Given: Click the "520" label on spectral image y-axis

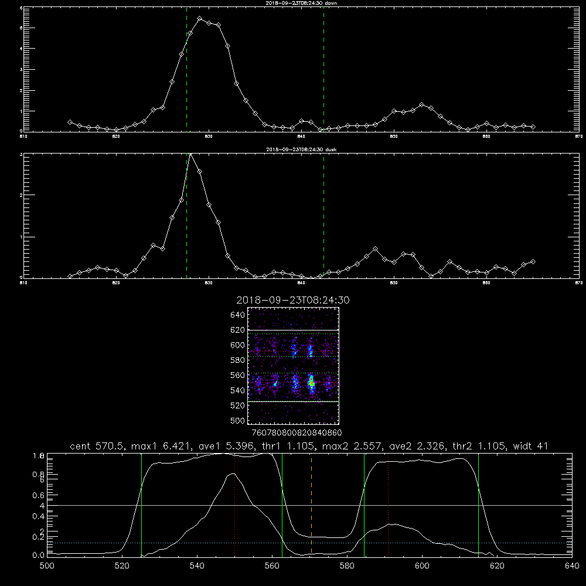Looking at the screenshot, I should (238, 406).
